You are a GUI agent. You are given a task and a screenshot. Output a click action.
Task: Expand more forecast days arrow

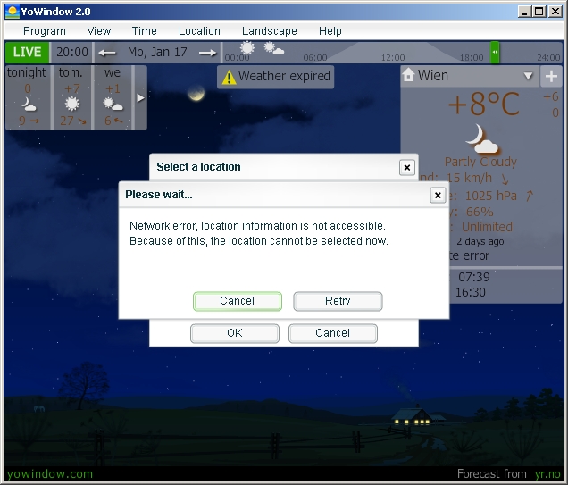(x=140, y=97)
